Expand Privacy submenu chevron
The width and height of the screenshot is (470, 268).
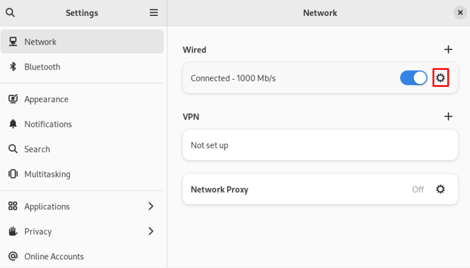(x=151, y=231)
